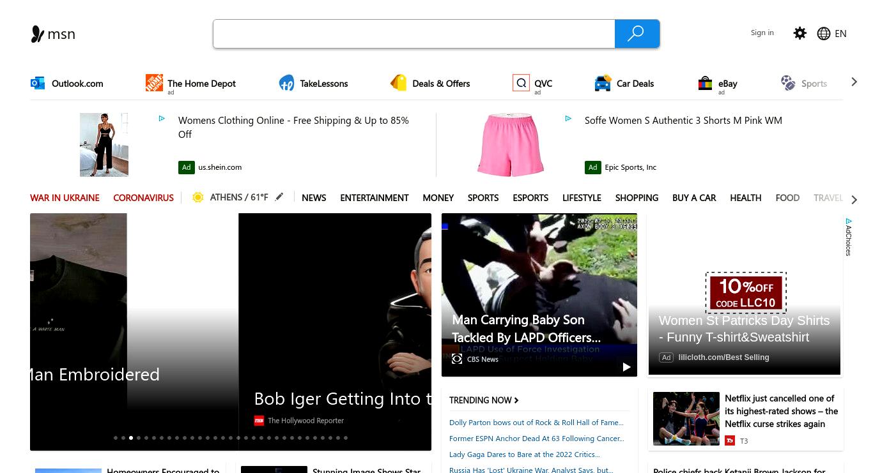The image size is (873, 473).
Task: Click the T3 source logo
Action: [730, 440]
